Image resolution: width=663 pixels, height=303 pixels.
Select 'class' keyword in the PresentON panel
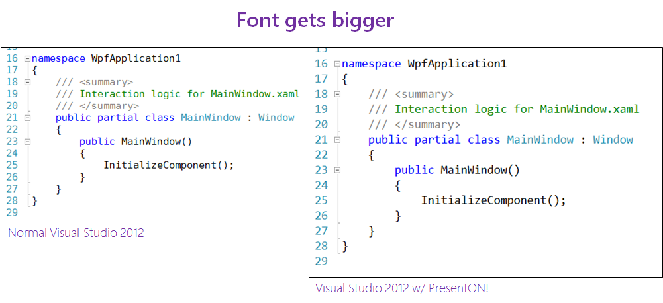[484, 140]
